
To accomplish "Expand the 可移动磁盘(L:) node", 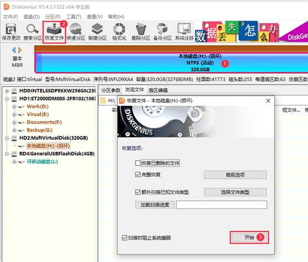I will pyautogui.click(x=14, y=162).
